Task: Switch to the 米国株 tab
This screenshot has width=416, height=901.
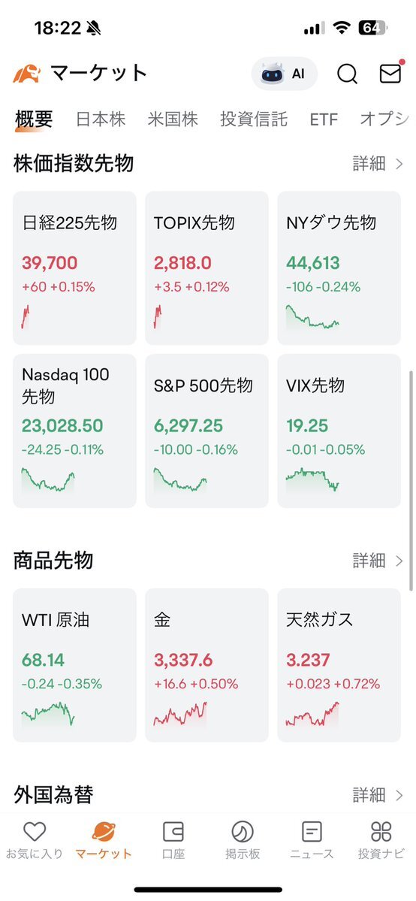Action: click(x=173, y=119)
